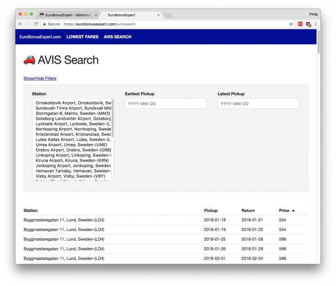336x286 pixels.
Task: Sort results by the Pickup column header
Action: (x=211, y=210)
